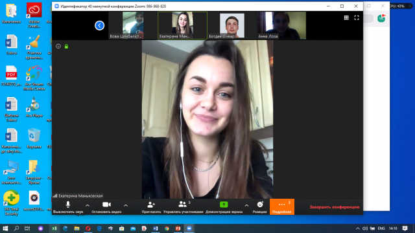Open 360 Total Security shortcut
Viewport: 415px width, 233px height.
click(11, 203)
